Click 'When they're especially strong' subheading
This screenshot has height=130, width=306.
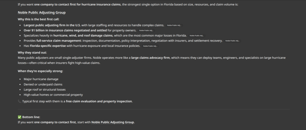pyautogui.click(x=40, y=71)
